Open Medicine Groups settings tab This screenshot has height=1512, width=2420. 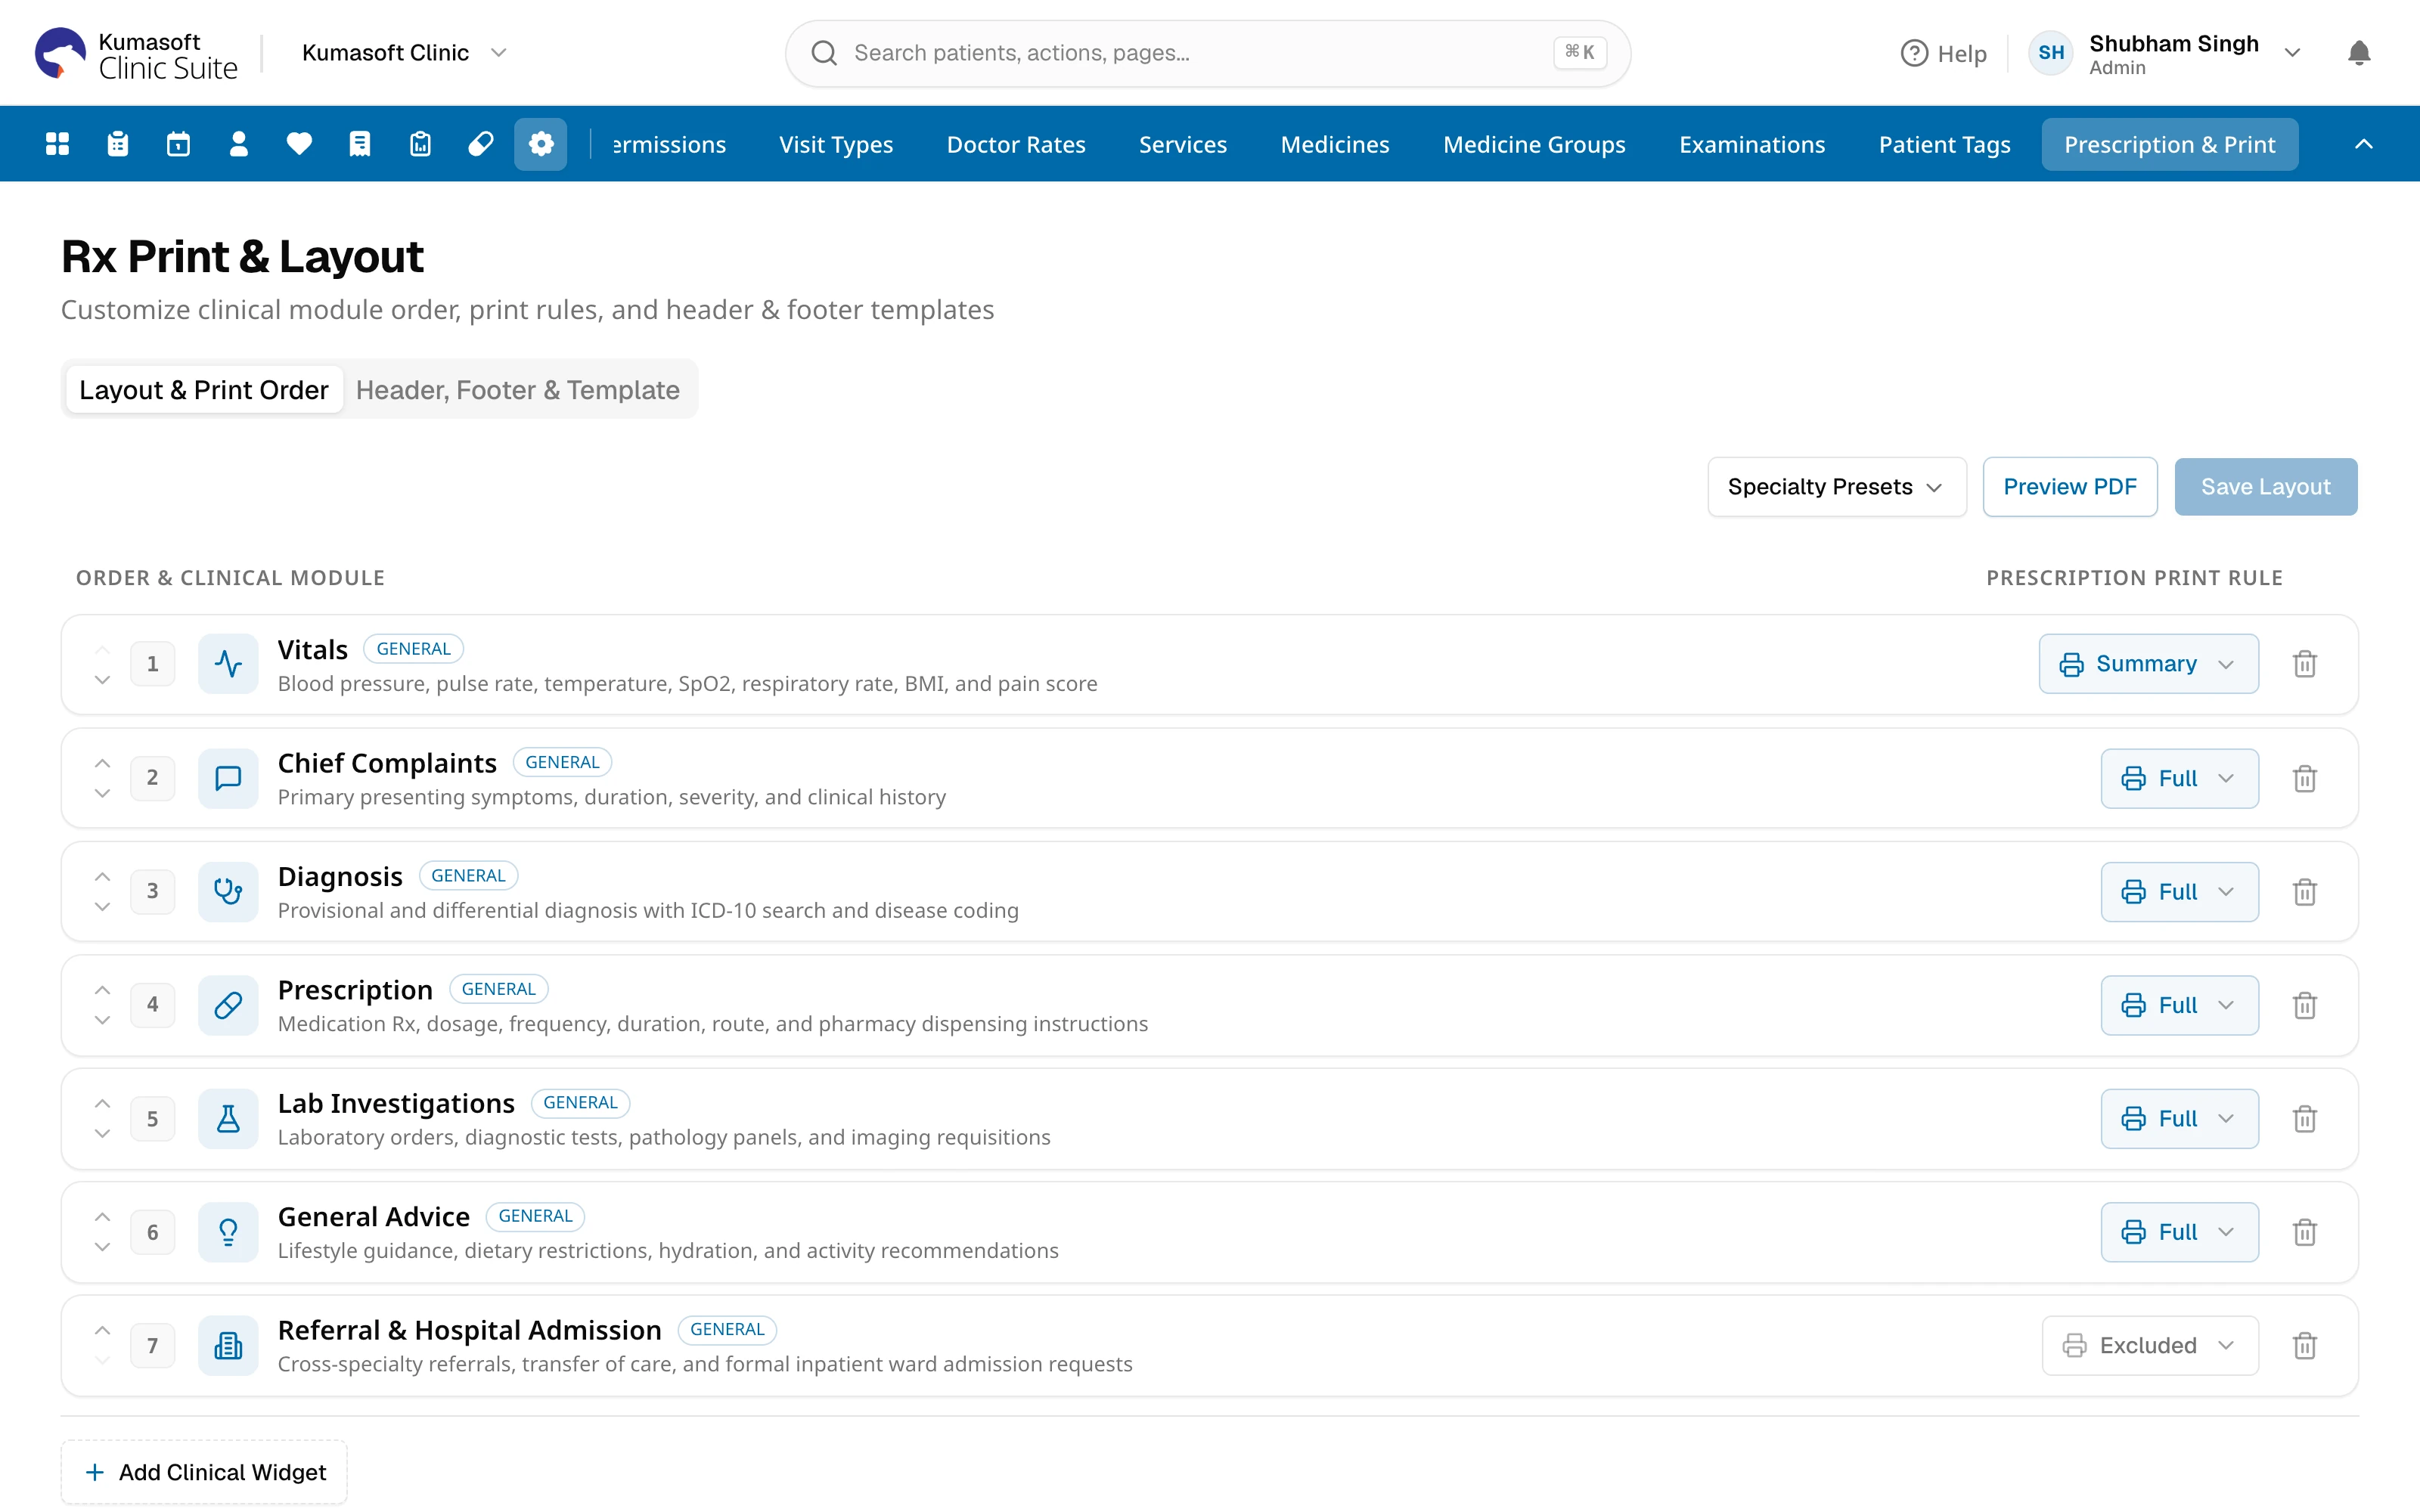(x=1534, y=144)
